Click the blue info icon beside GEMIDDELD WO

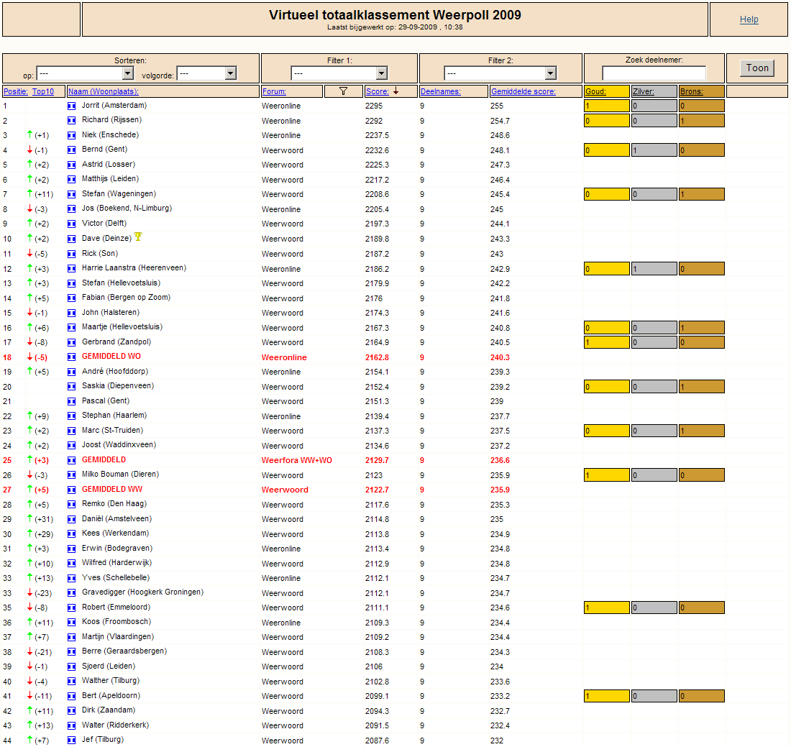(72, 357)
